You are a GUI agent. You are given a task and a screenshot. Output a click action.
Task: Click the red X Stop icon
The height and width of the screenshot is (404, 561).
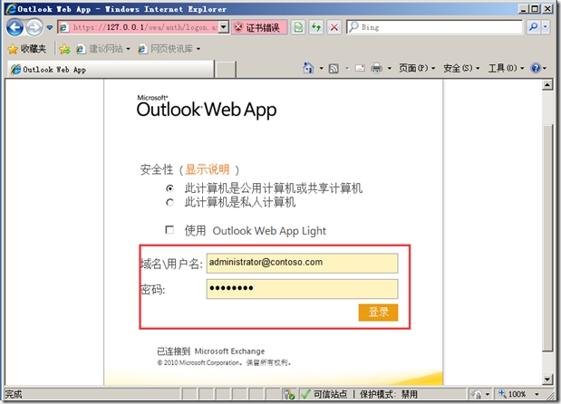(x=334, y=27)
